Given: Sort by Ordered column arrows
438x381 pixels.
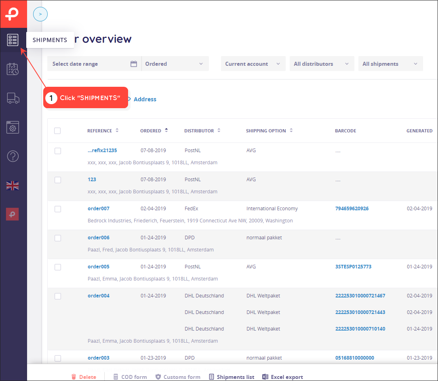Looking at the screenshot, I should [166, 130].
